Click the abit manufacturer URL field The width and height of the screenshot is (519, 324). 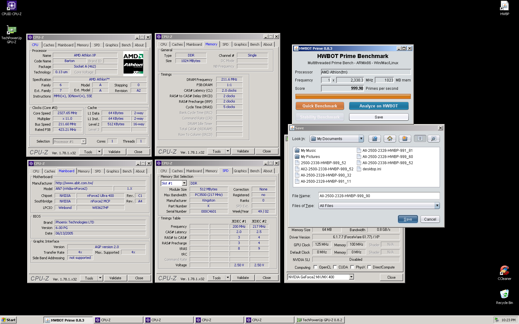[x=100, y=183]
